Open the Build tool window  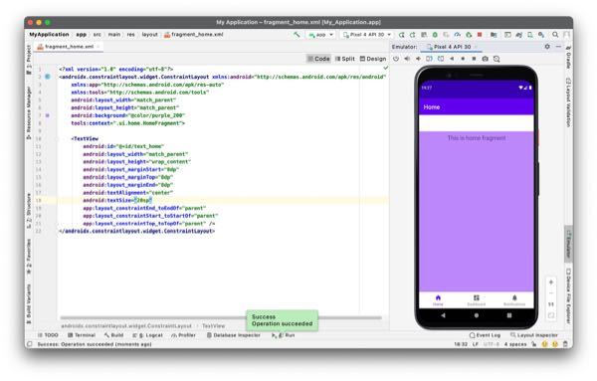coord(113,335)
